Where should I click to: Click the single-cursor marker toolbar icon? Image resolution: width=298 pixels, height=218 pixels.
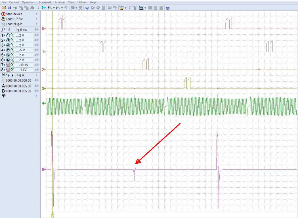click(38, 8)
